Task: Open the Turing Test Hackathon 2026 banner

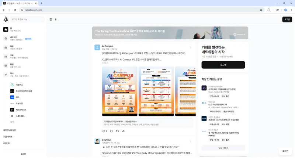Action: (x=170, y=33)
